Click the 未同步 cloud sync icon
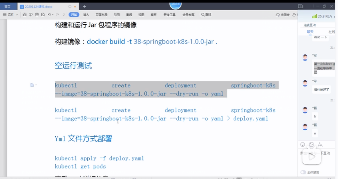Screen dimensions: 338x179 pos(278,15)
